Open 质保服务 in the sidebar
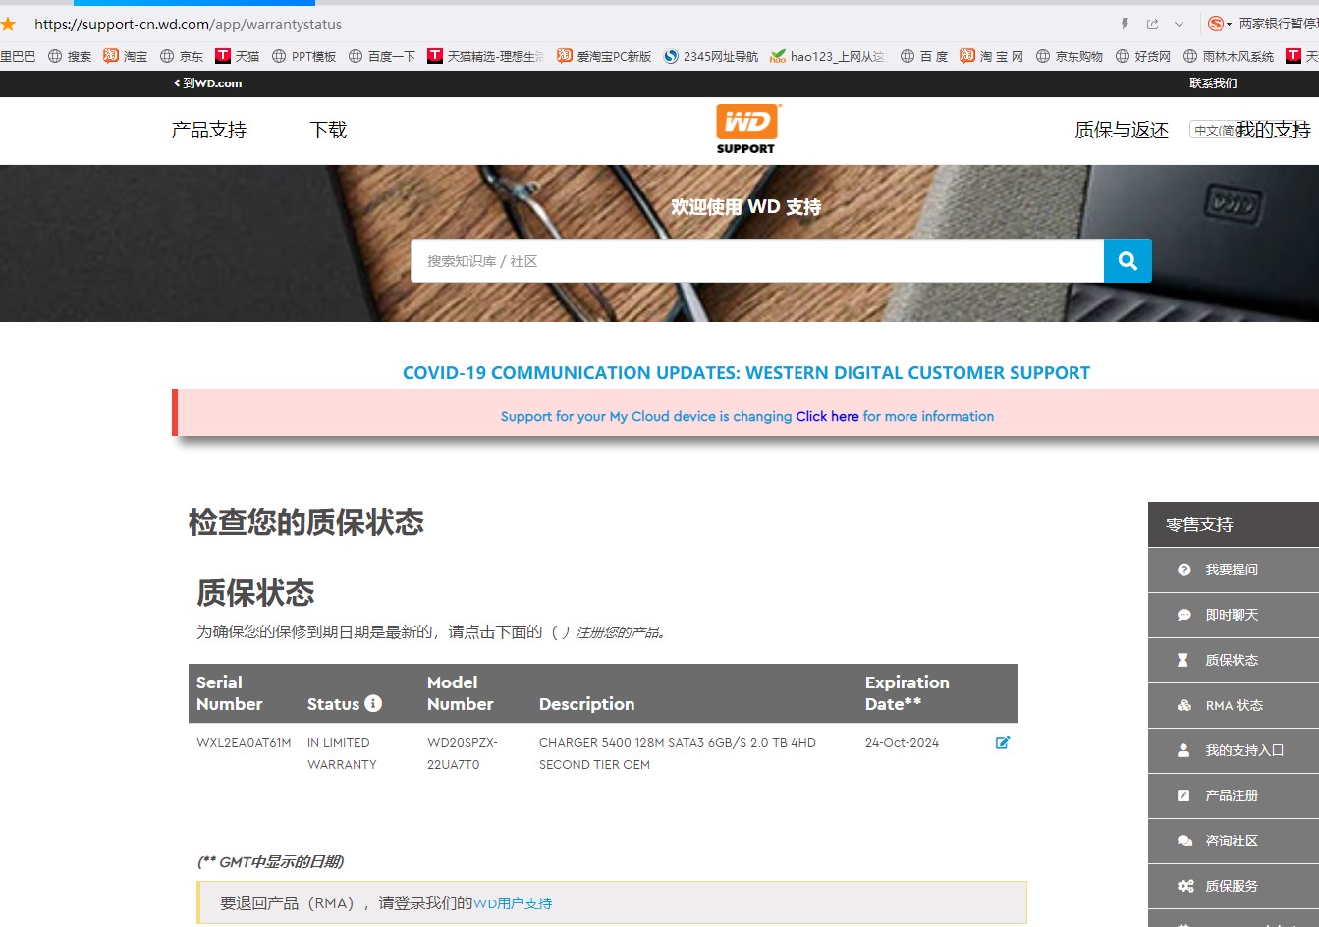Viewport: 1319px width, 927px height. coord(1234,886)
